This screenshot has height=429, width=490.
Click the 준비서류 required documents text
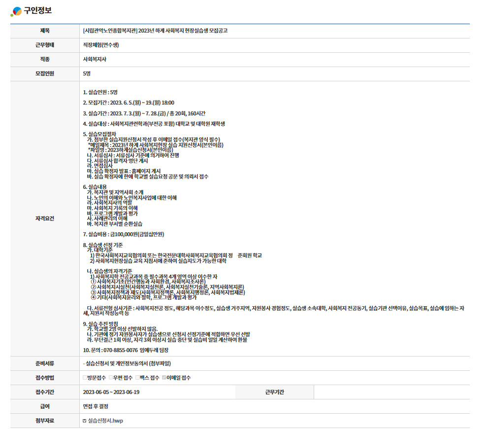coord(128,363)
